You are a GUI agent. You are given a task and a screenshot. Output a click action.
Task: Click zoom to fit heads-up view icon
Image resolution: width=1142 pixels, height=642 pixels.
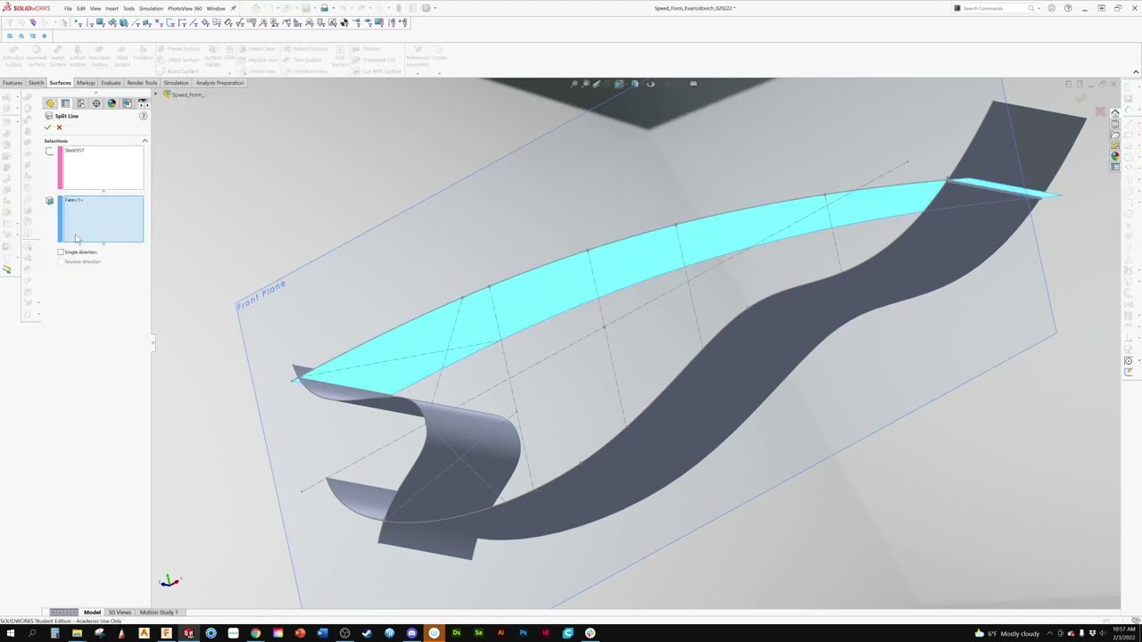click(x=575, y=84)
